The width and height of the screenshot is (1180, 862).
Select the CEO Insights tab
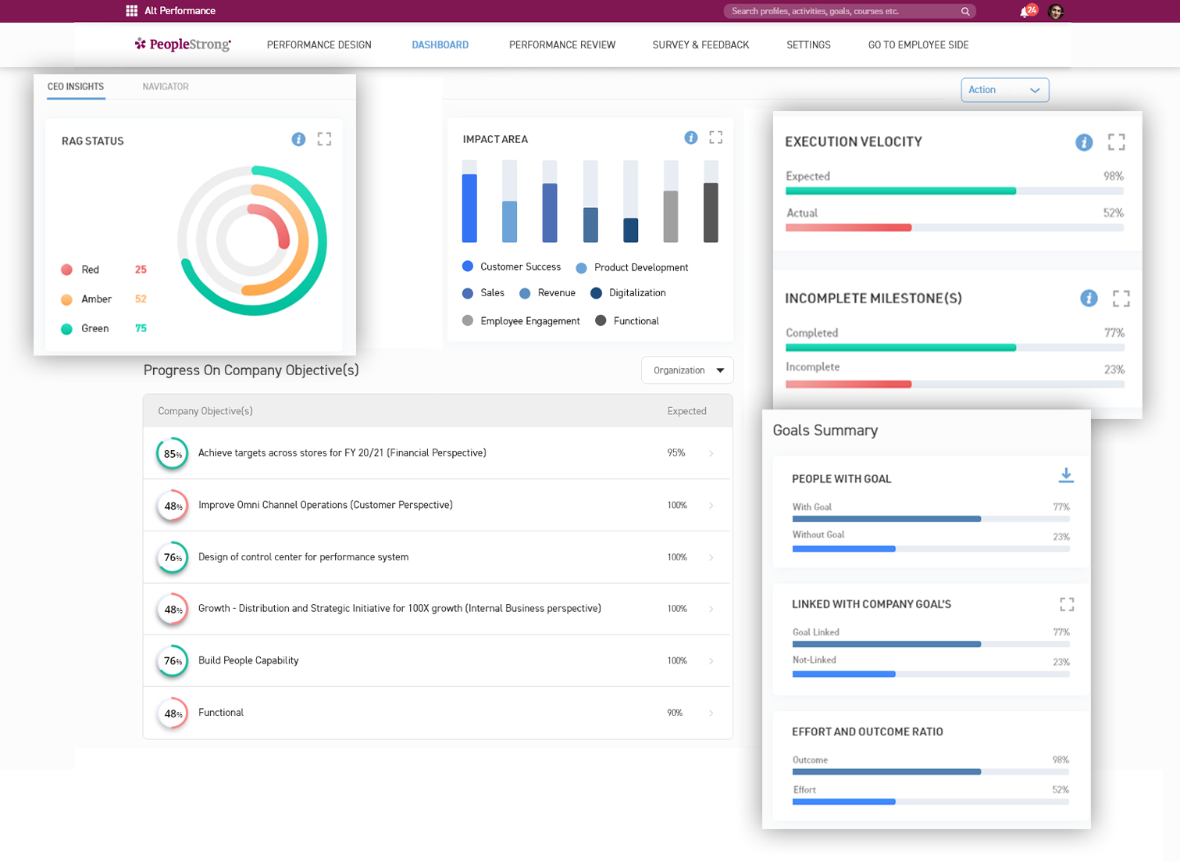coord(76,87)
